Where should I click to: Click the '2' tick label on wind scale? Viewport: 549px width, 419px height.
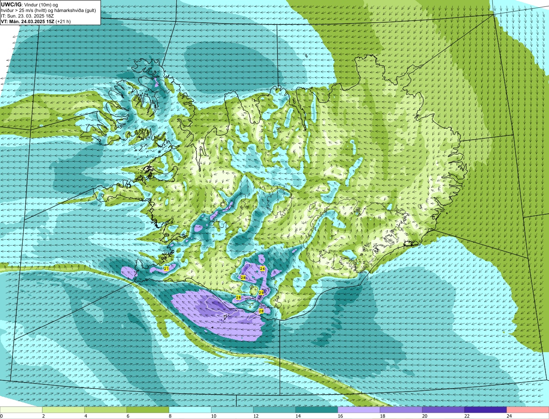(43, 416)
